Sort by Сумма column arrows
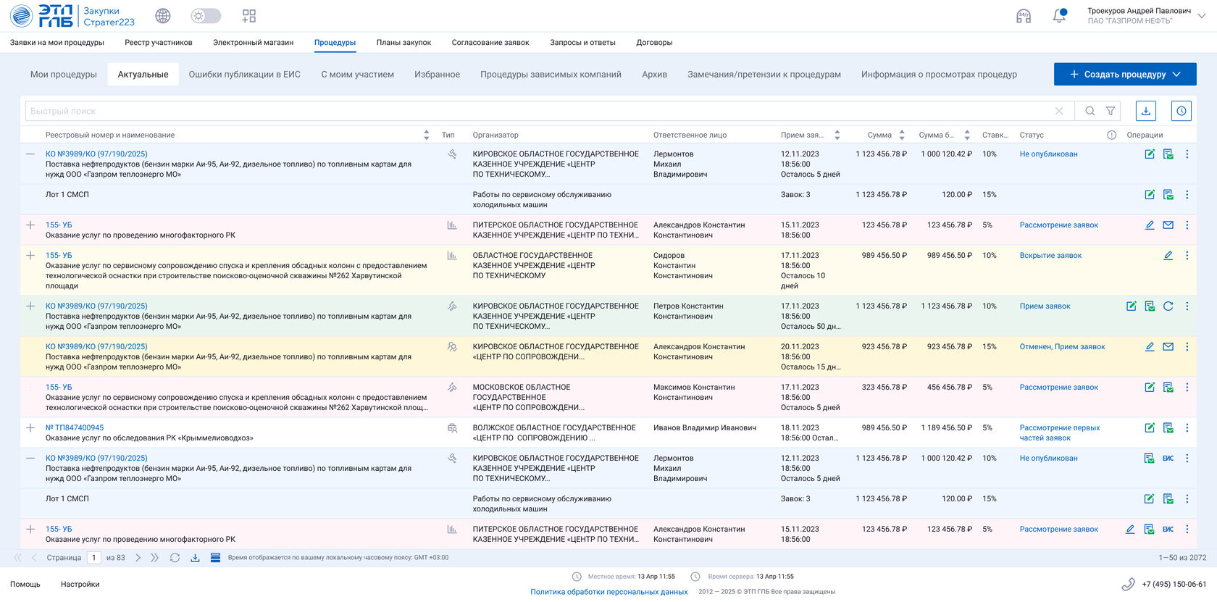Image resolution: width=1217 pixels, height=602 pixels. point(902,135)
